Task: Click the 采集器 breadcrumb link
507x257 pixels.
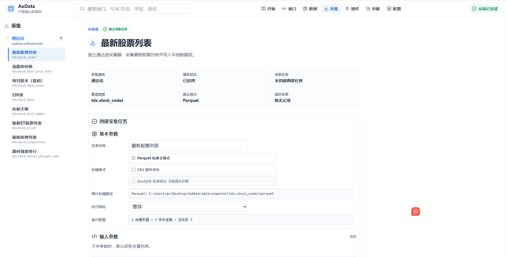Action: pyautogui.click(x=93, y=29)
